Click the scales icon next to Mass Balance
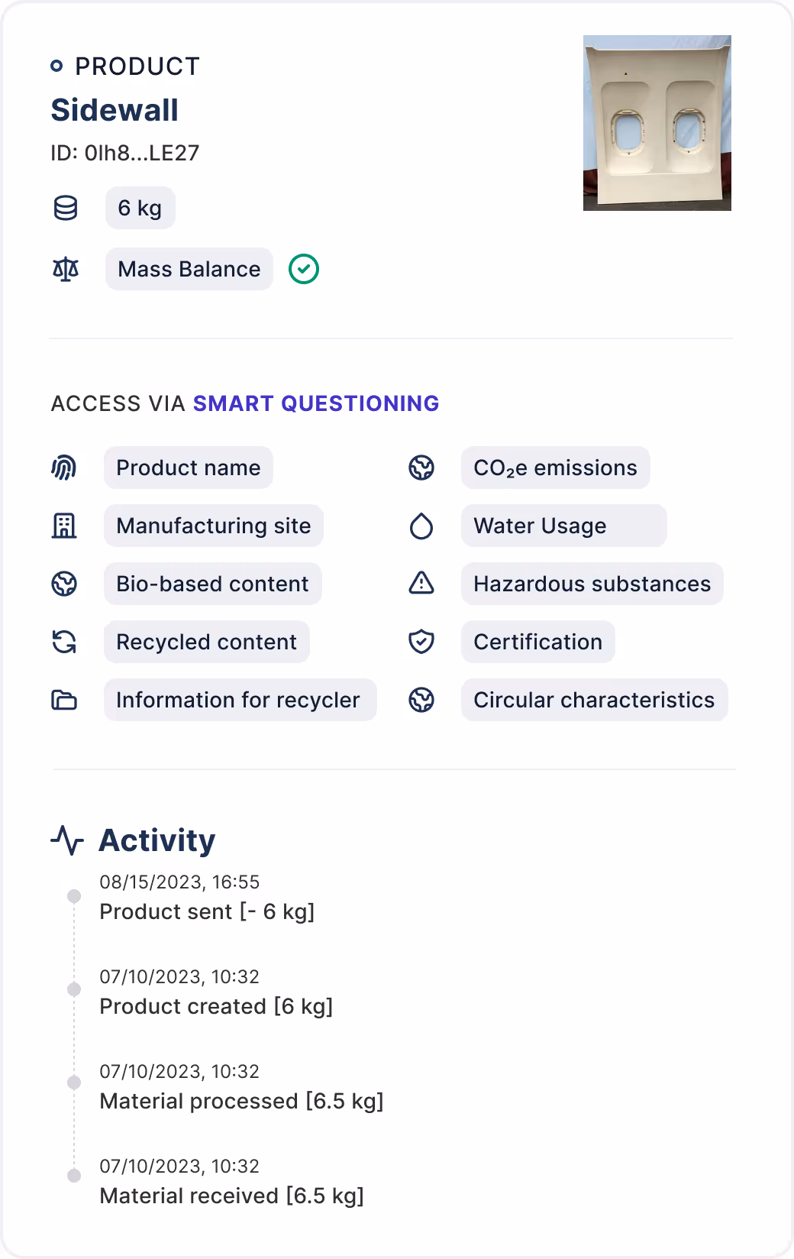794x1259 pixels. [x=66, y=269]
